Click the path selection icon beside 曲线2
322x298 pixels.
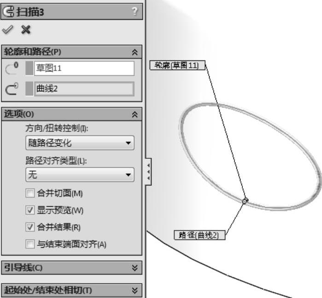12,89
